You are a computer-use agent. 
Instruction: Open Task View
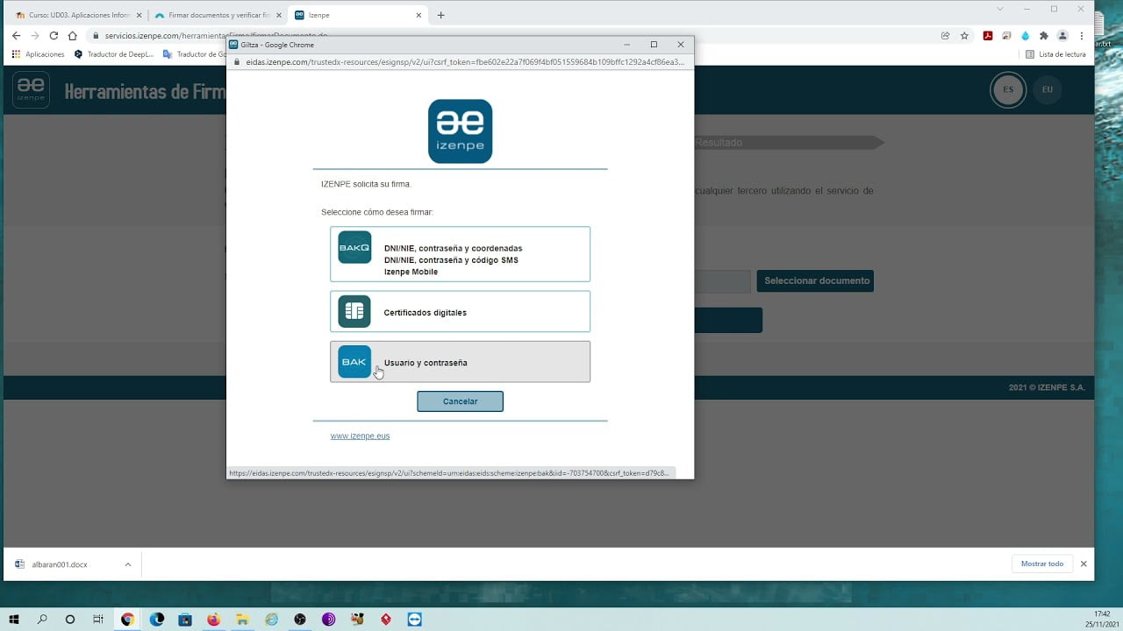click(x=98, y=619)
